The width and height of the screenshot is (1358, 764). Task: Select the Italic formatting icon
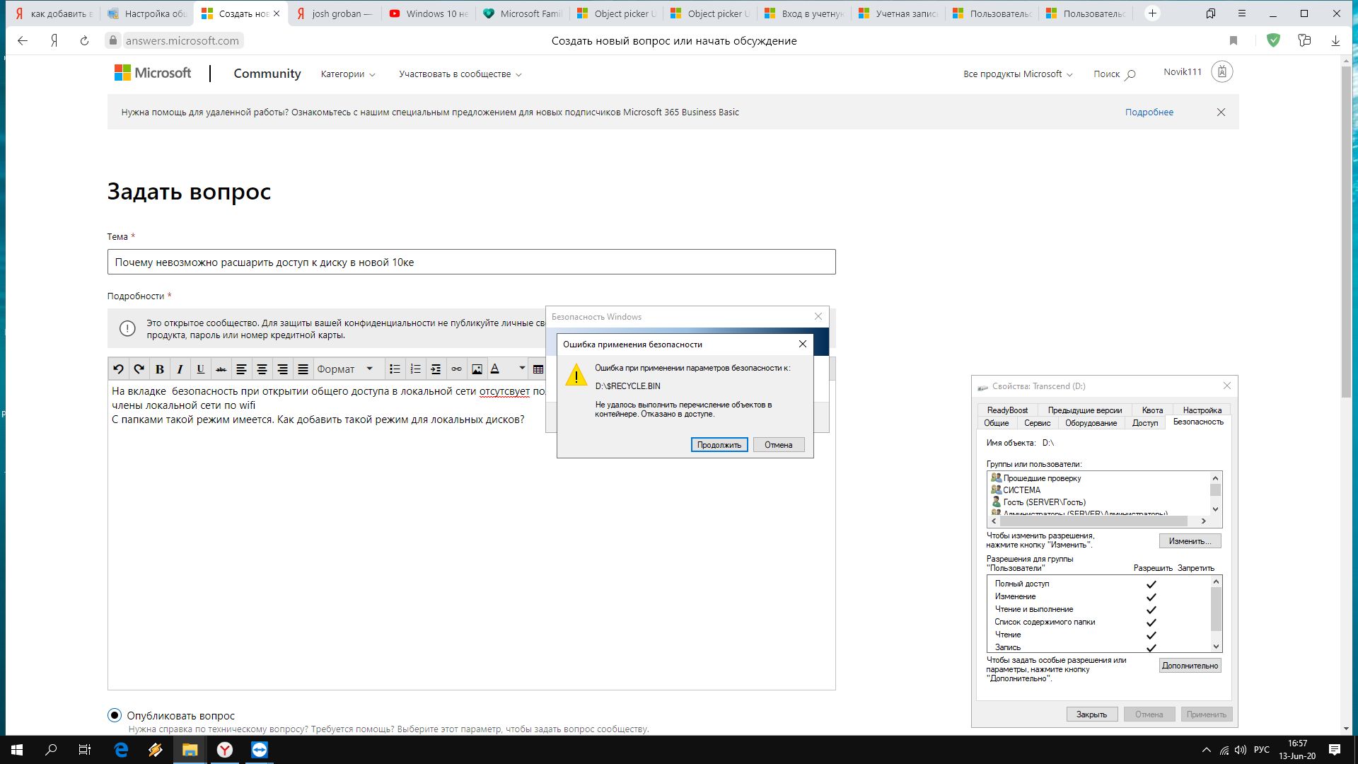180,369
